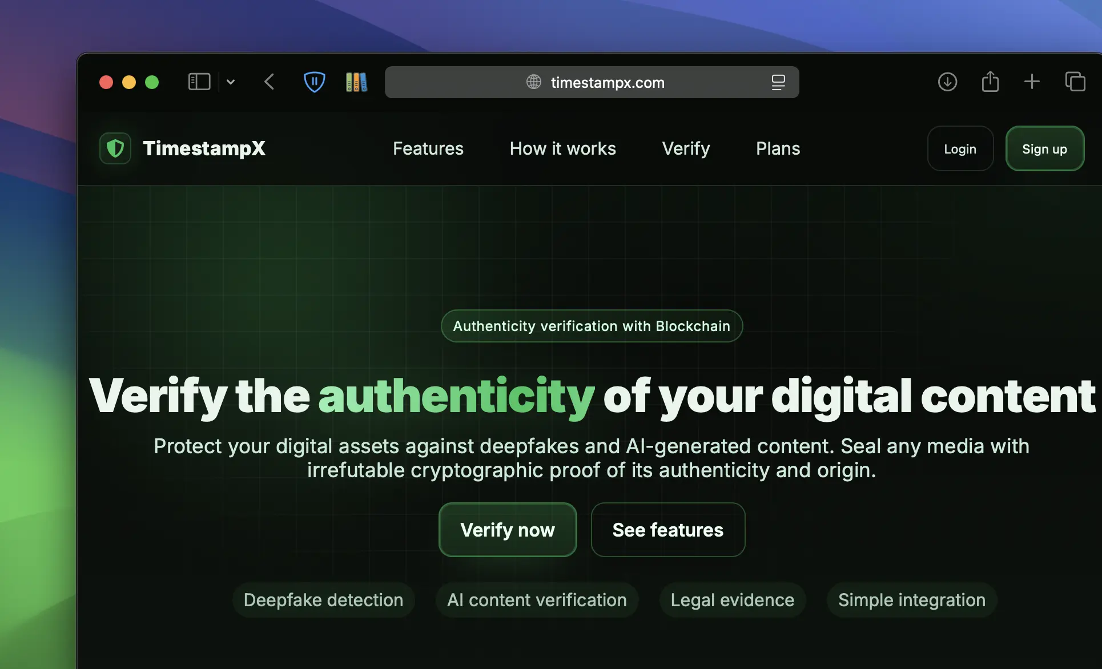Click the TimestampX shield logo
The width and height of the screenshot is (1102, 669).
pos(115,148)
